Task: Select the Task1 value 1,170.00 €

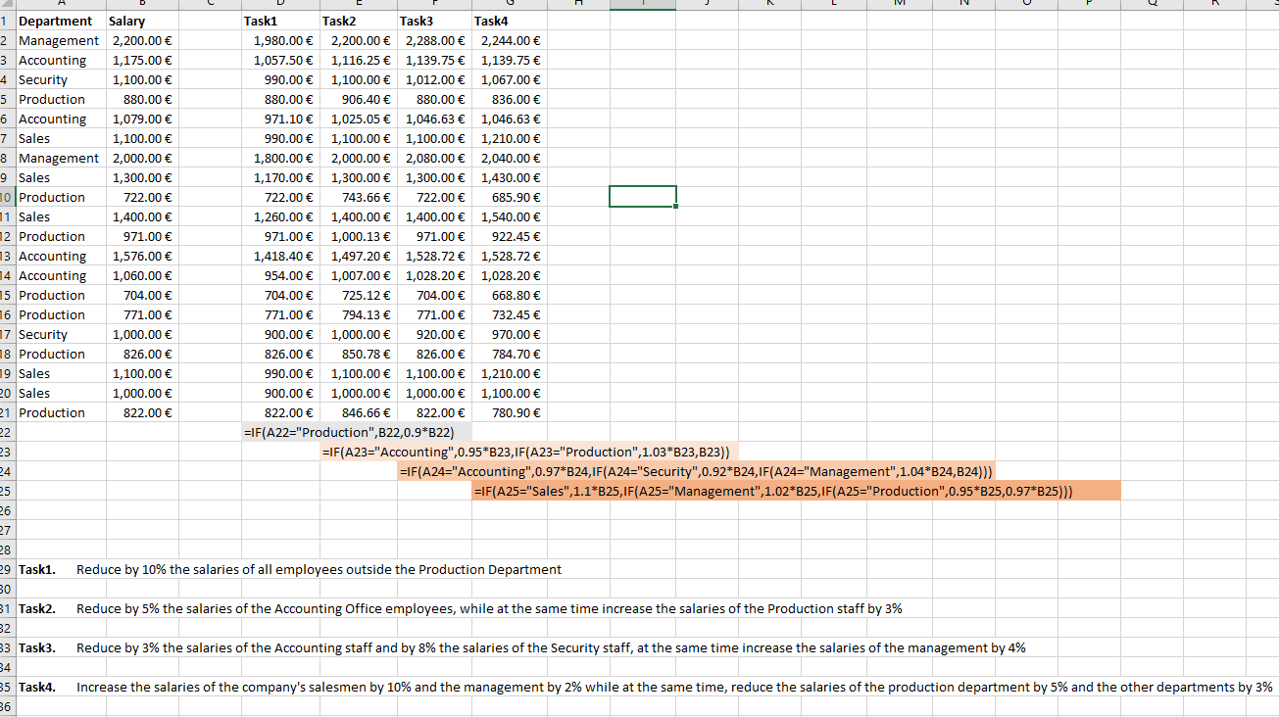Action: (x=282, y=177)
